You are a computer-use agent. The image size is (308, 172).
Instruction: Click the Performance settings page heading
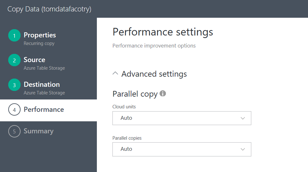click(x=163, y=32)
